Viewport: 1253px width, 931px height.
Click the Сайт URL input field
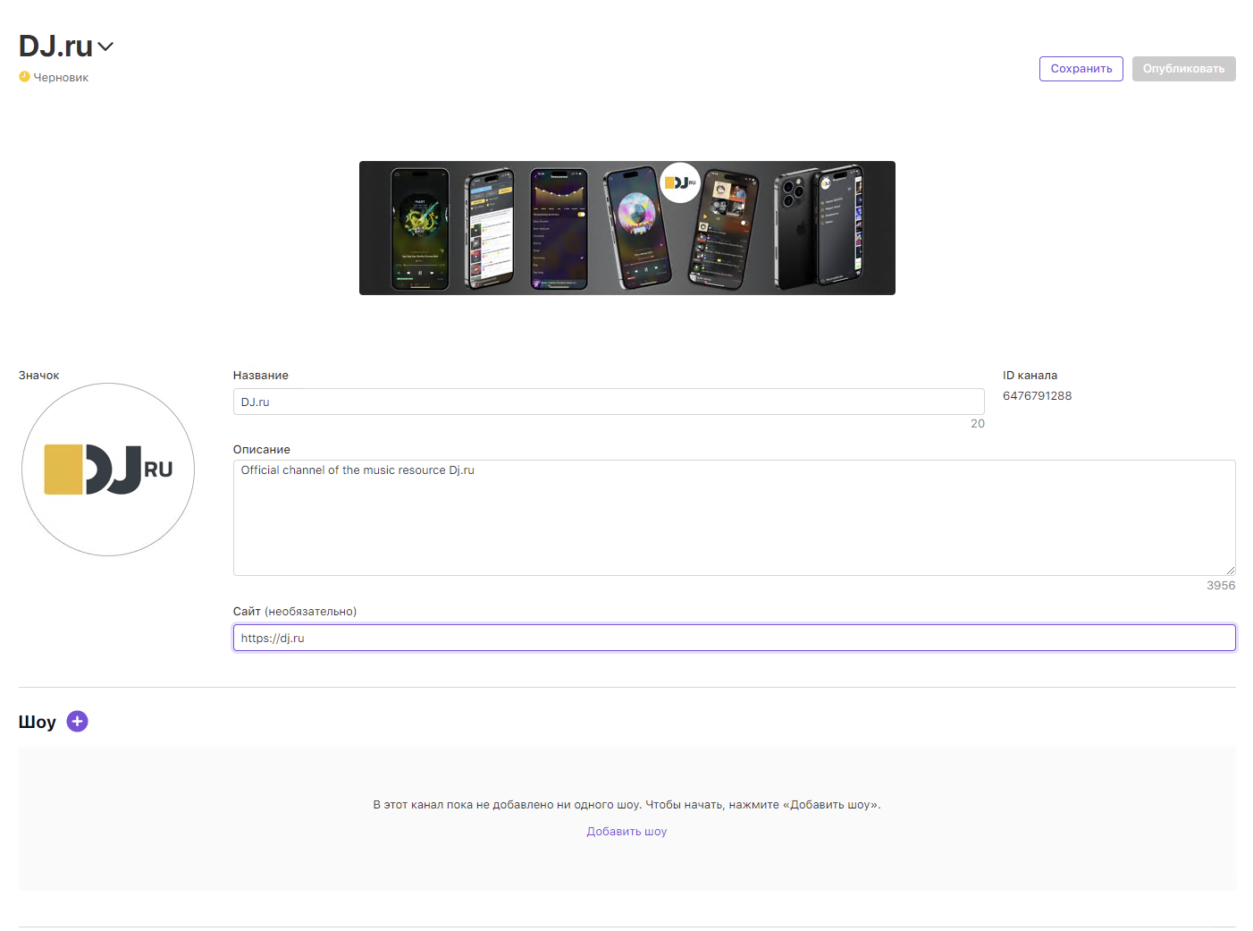coord(733,638)
